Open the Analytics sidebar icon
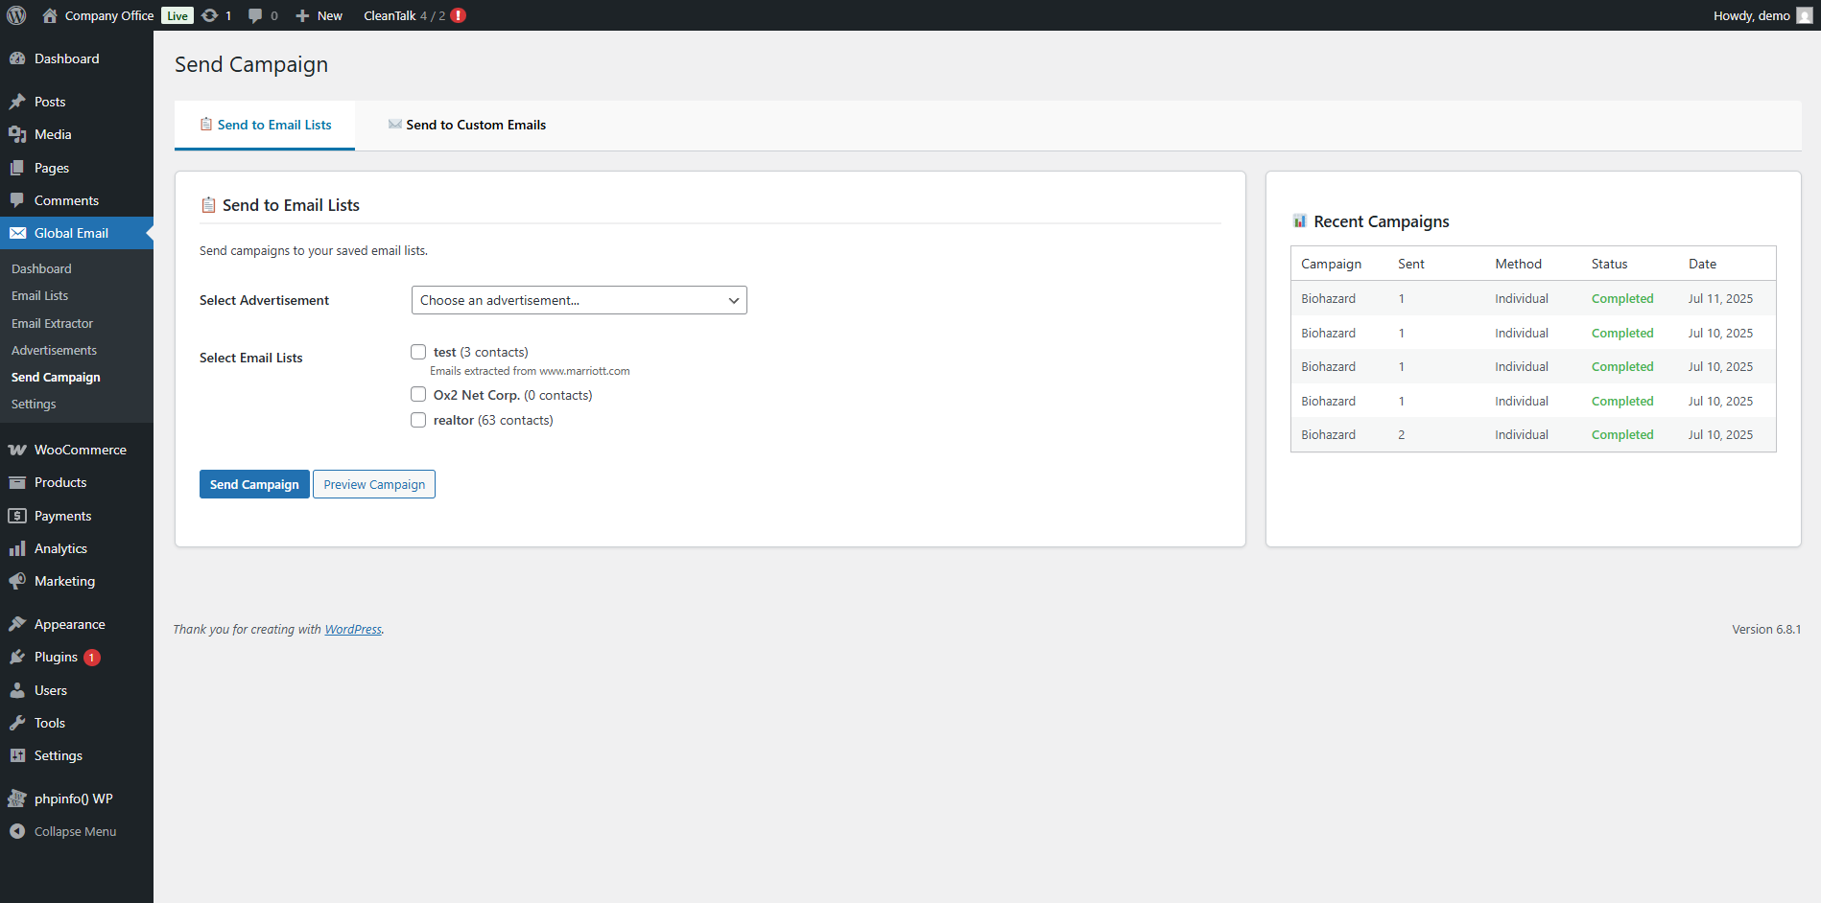 (x=17, y=548)
